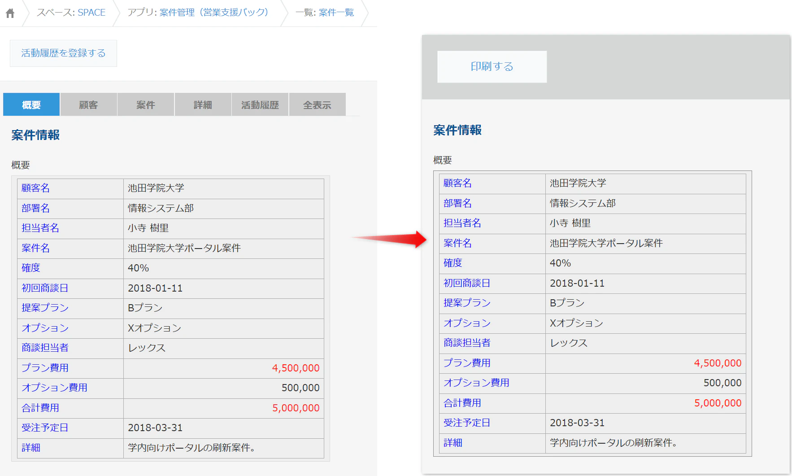Select the 全表示 tab
The image size is (792, 476).
tap(317, 105)
